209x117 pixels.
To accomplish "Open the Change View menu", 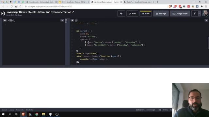I will point(180,14).
